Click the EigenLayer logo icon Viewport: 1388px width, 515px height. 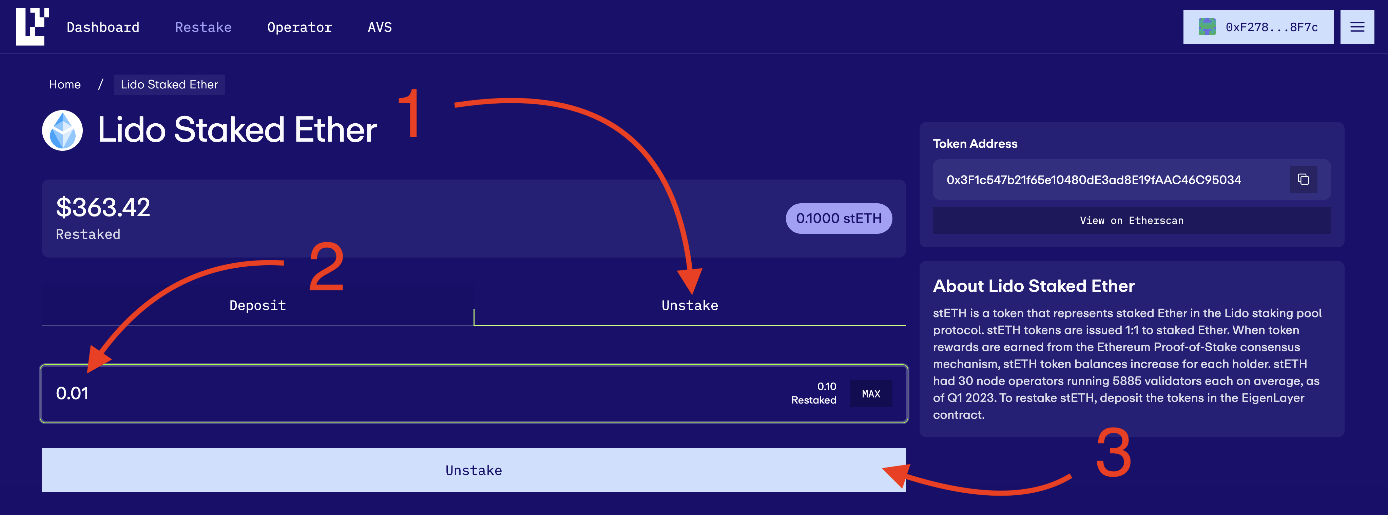[32, 26]
